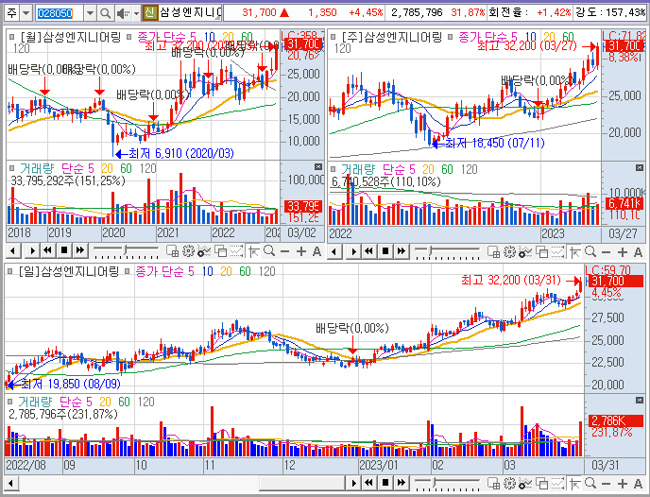The image size is (650, 497).
Task: Click stop button in daily chart toolbar
Action: [x=385, y=483]
